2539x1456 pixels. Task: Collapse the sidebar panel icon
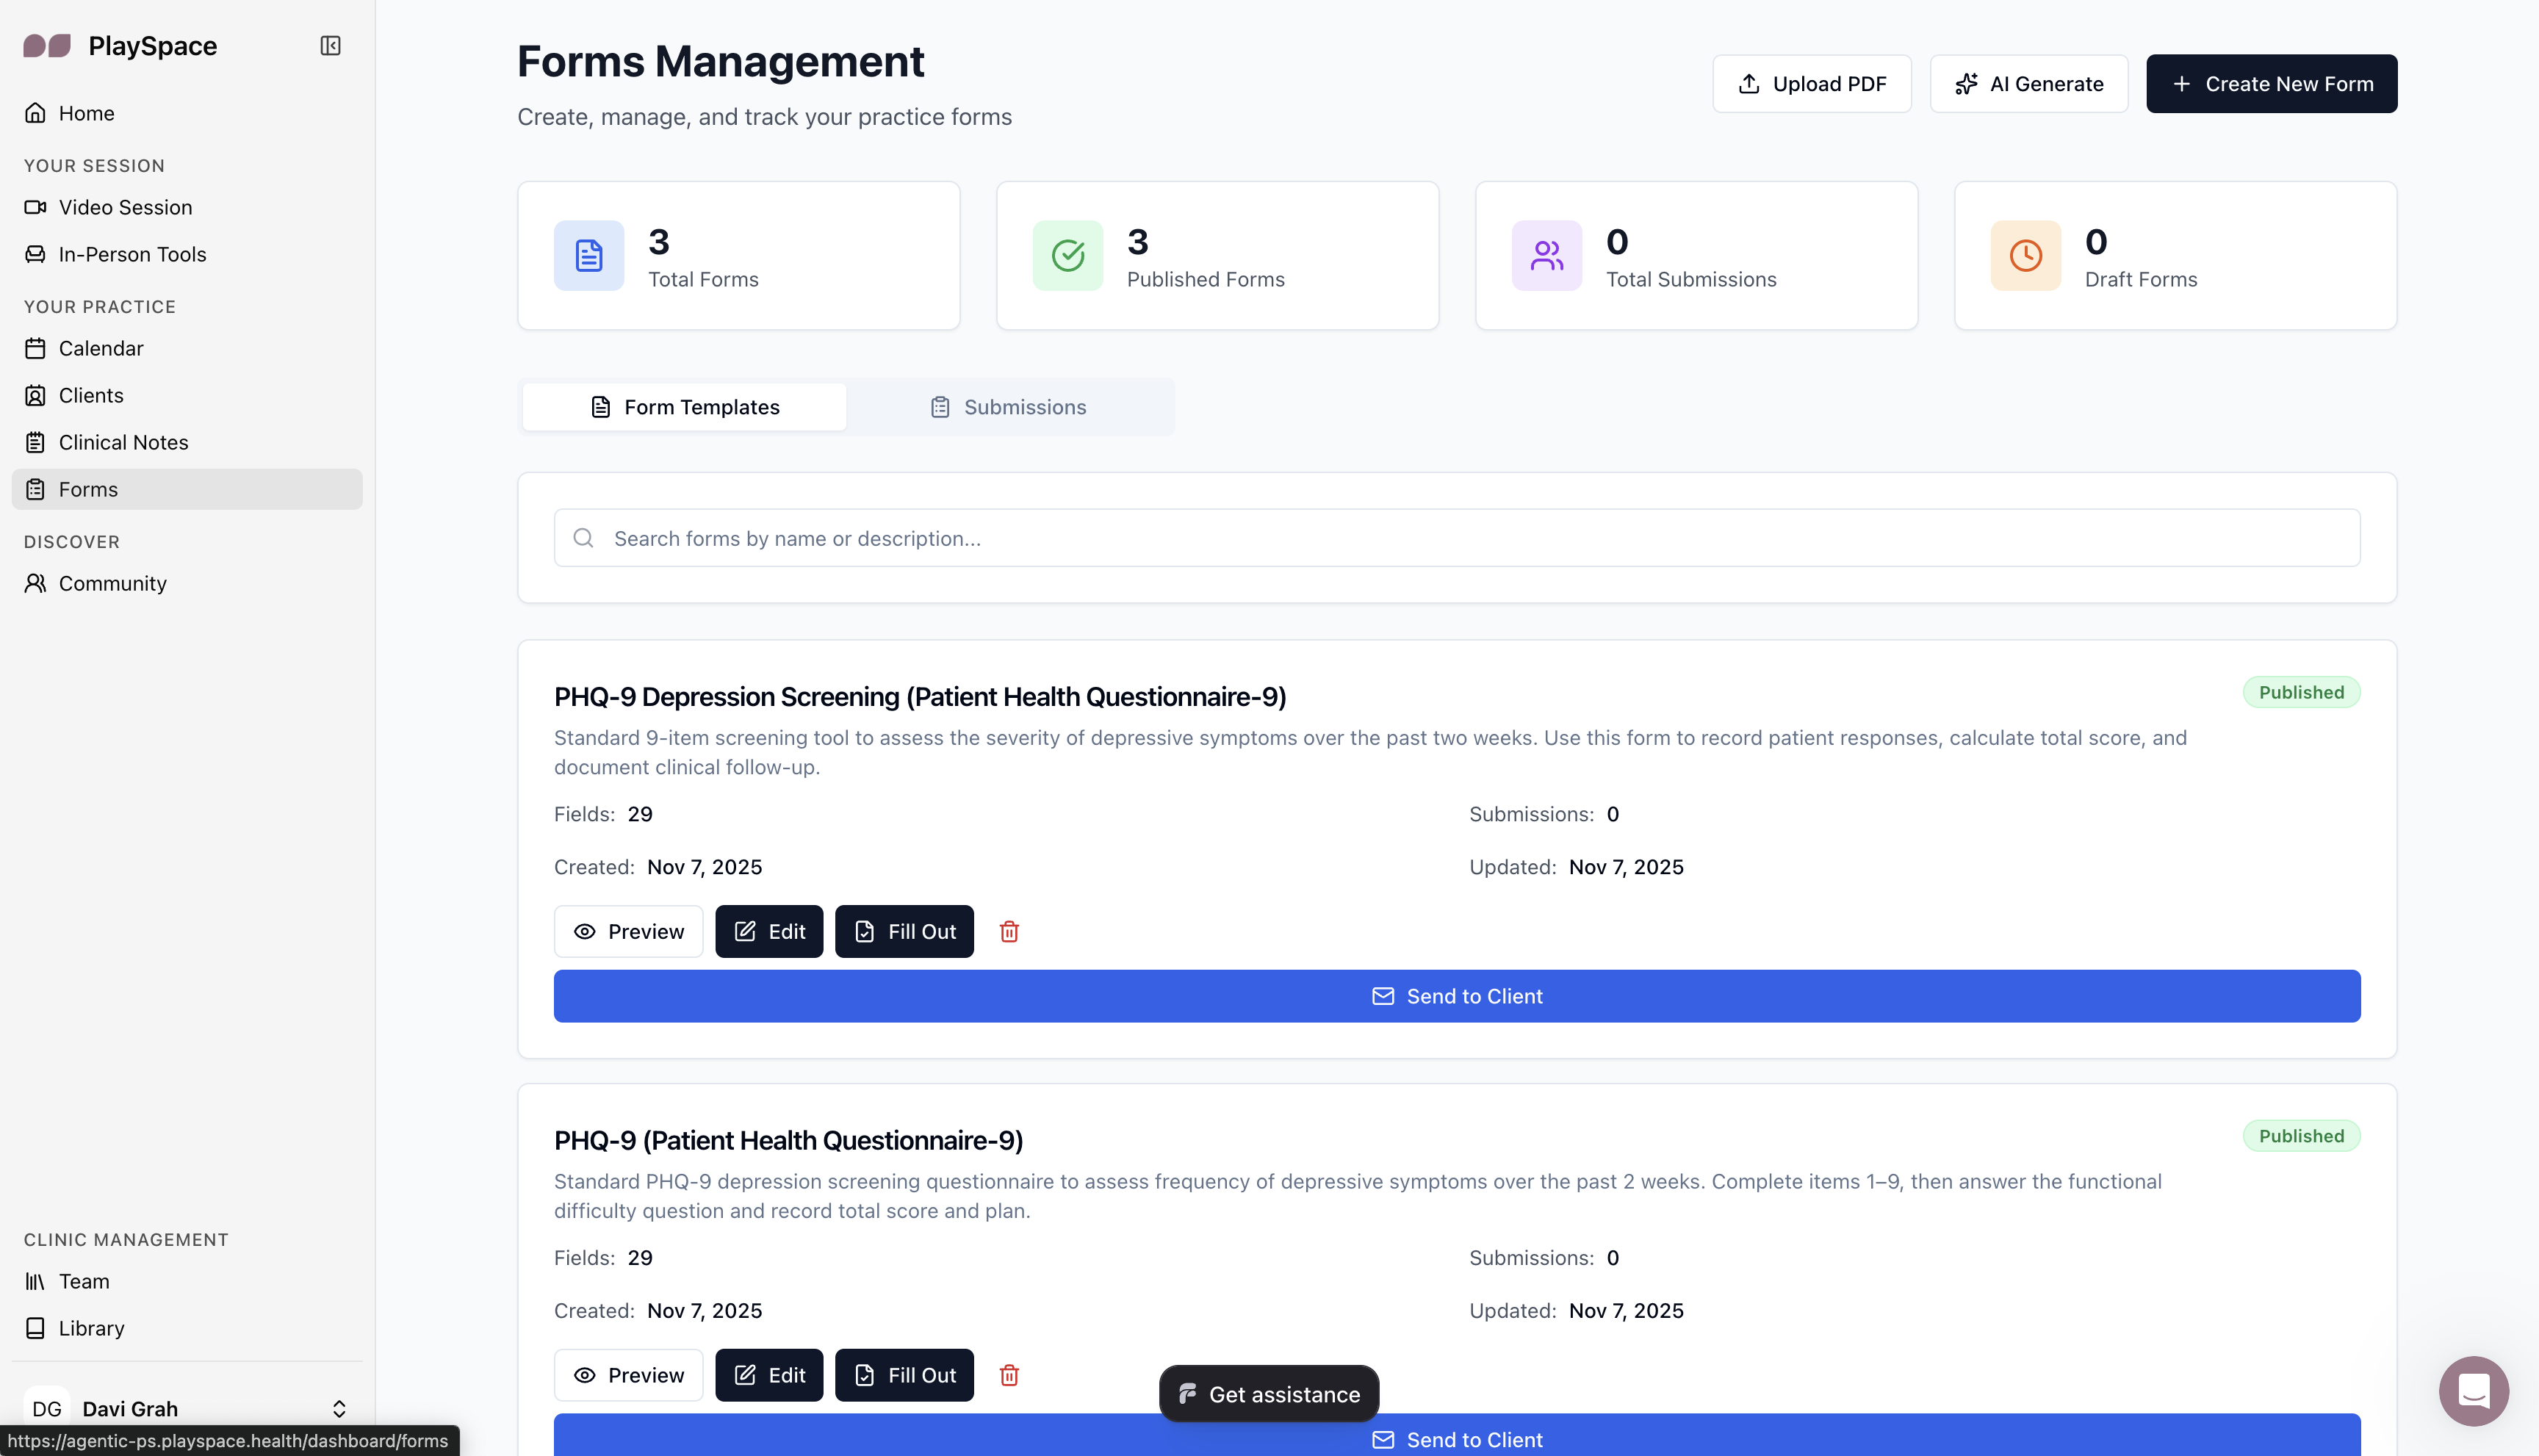point(330,46)
